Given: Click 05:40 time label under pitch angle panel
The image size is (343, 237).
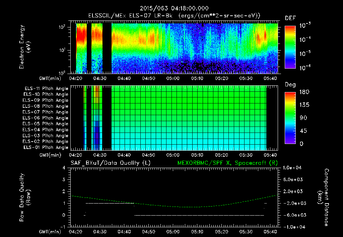Looking at the screenshot, I should pyautogui.click(x=270, y=155).
